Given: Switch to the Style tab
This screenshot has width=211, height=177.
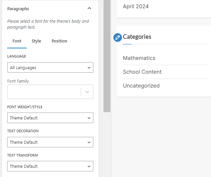Looking at the screenshot, I should click(36, 41).
